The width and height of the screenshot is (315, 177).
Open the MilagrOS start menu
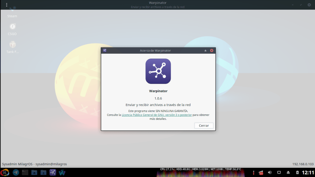click(x=5, y=172)
